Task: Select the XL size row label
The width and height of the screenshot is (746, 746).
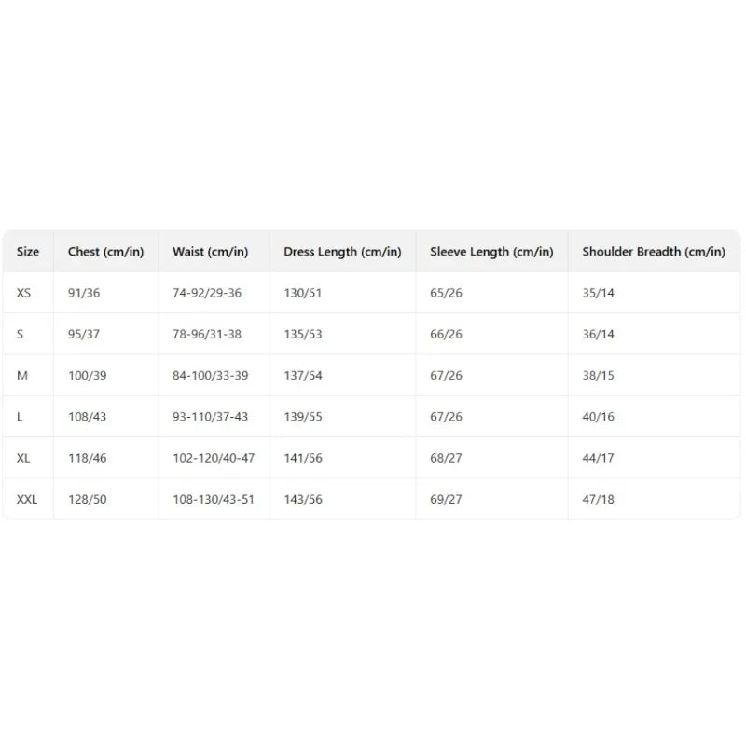Action: pyautogui.click(x=23, y=458)
